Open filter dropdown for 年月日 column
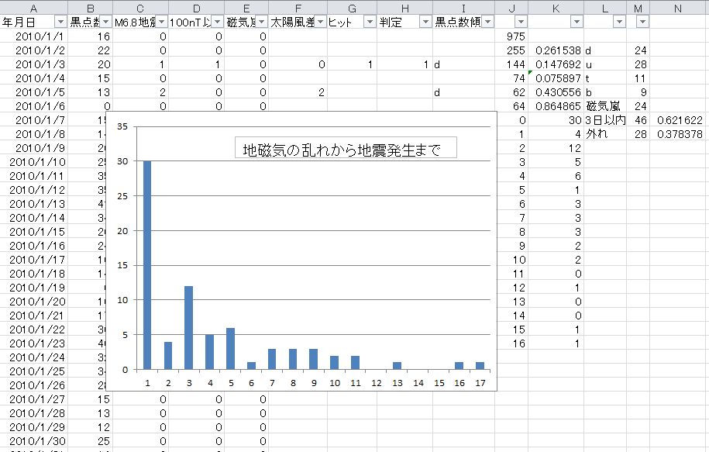The image size is (709, 452). (60, 22)
